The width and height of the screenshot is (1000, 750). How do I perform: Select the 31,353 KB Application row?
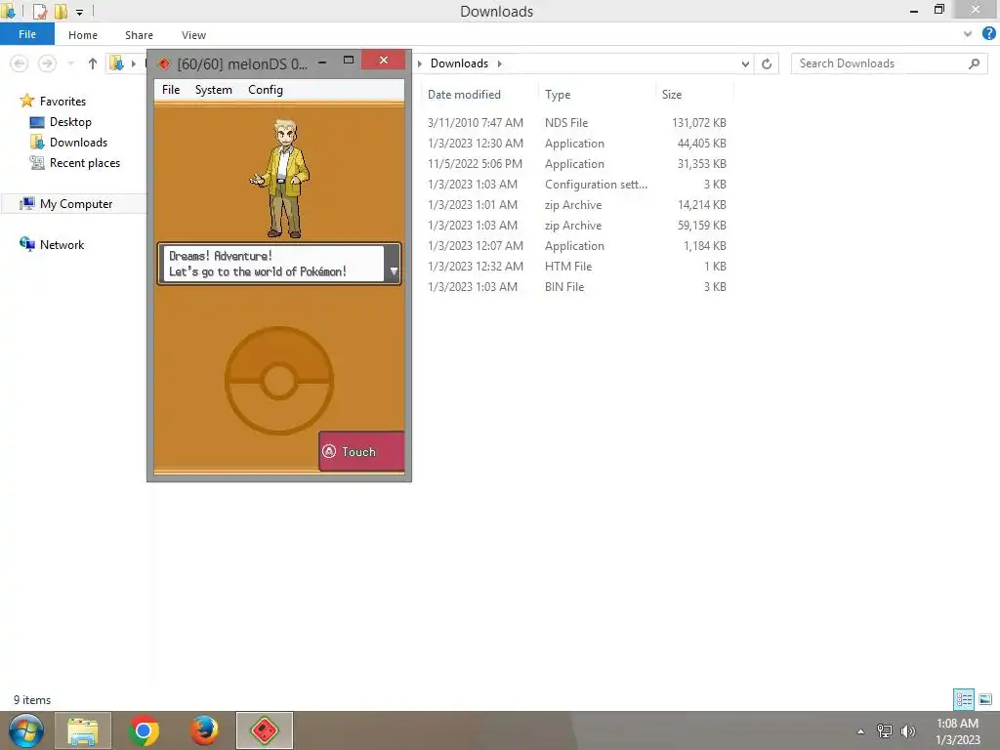tap(577, 163)
